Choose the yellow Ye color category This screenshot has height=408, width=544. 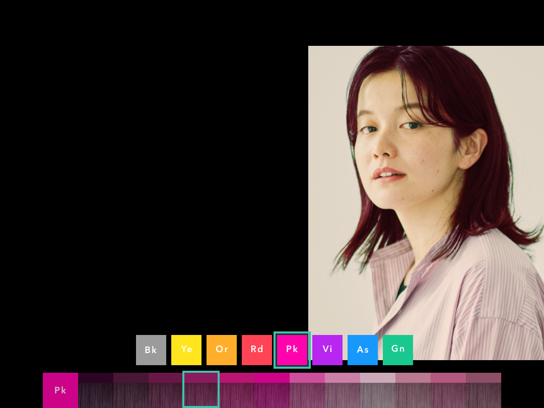tap(186, 350)
